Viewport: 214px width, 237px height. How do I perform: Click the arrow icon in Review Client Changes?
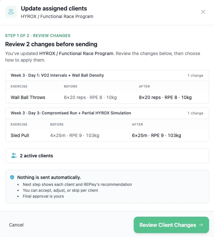click(201, 225)
